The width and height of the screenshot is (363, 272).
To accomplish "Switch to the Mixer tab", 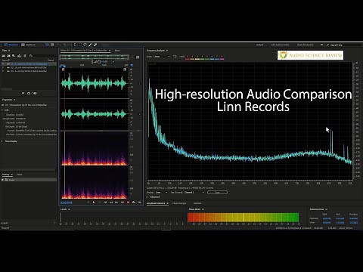I will tap(117, 51).
